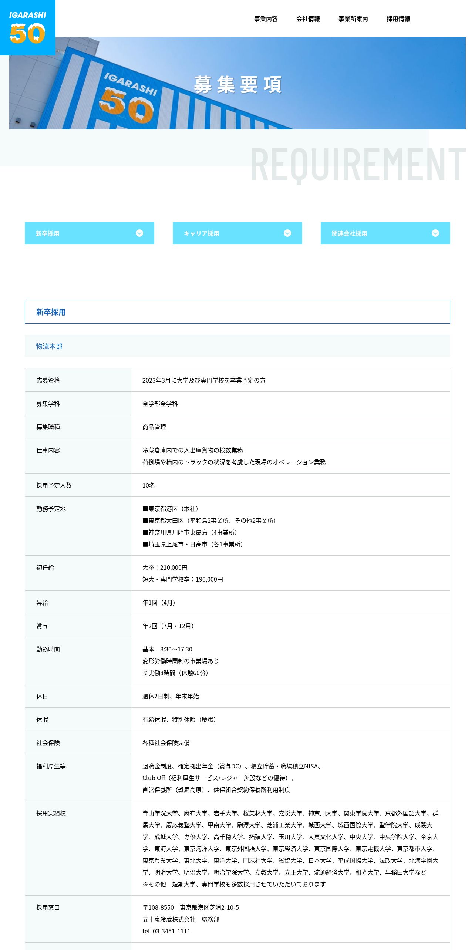Image resolution: width=475 pixels, height=950 pixels.
Task: Open the 会社情報 menu
Action: coord(308,19)
